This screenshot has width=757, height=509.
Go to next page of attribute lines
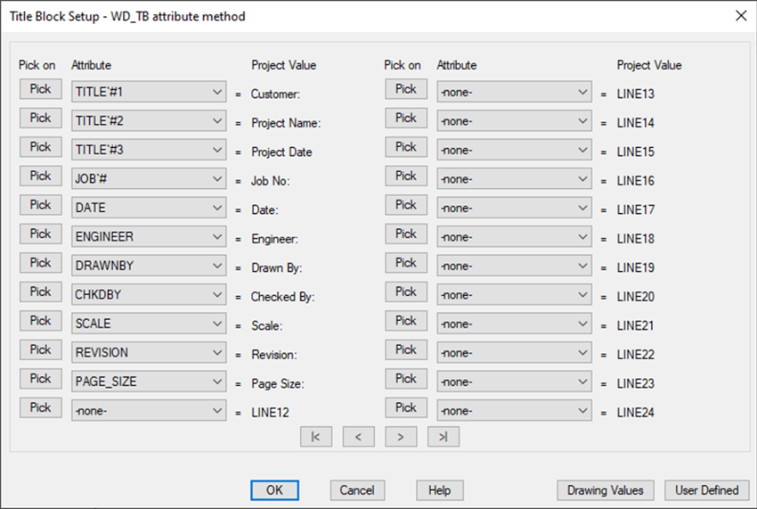tap(401, 437)
